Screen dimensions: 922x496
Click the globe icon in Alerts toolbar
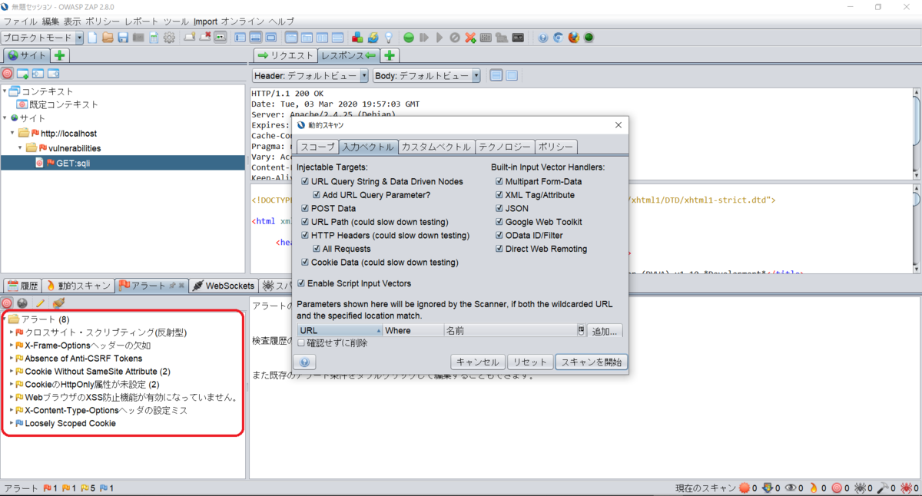click(22, 303)
